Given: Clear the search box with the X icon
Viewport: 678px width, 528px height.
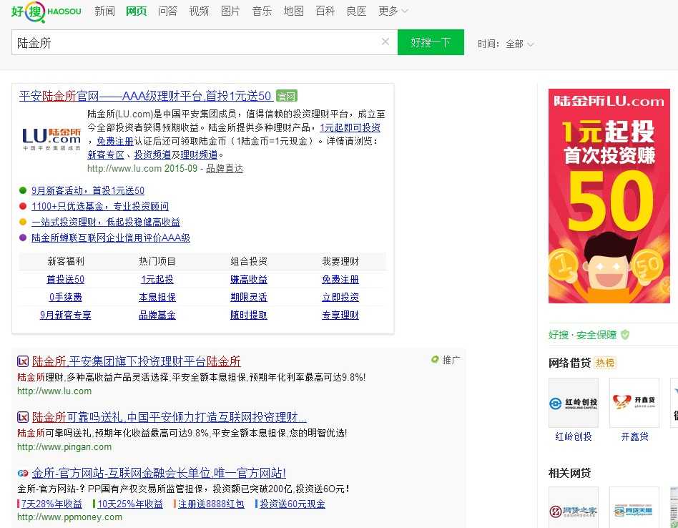Looking at the screenshot, I should click(x=385, y=41).
